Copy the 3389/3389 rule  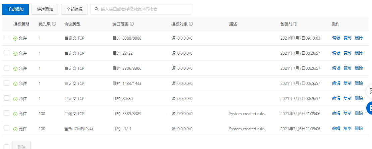click(x=347, y=113)
